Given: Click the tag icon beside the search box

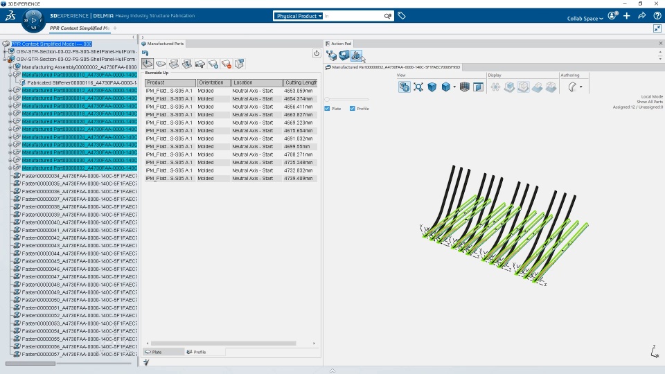Looking at the screenshot, I should [x=402, y=16].
